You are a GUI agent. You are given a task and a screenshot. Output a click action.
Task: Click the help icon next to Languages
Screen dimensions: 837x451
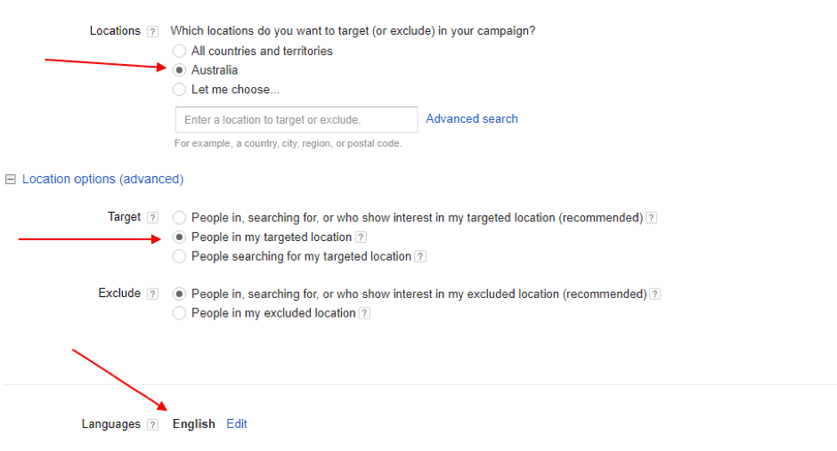click(152, 425)
